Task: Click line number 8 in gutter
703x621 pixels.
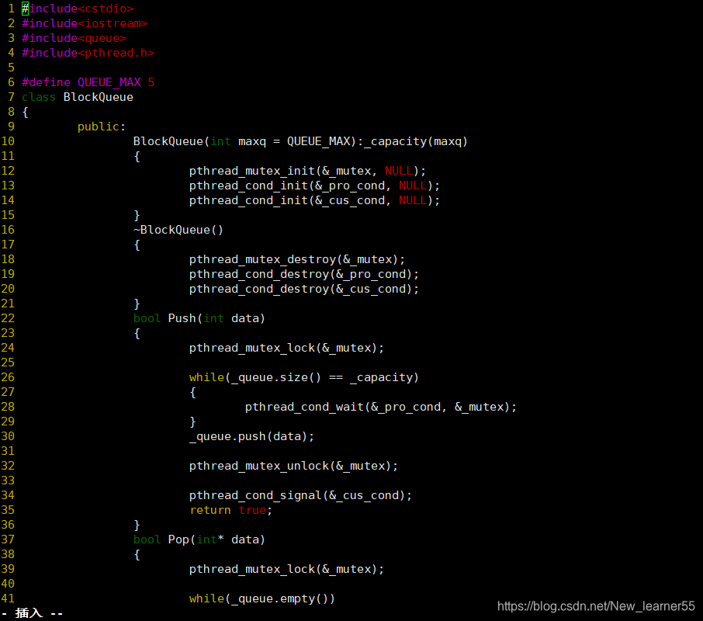Action: [x=11, y=112]
